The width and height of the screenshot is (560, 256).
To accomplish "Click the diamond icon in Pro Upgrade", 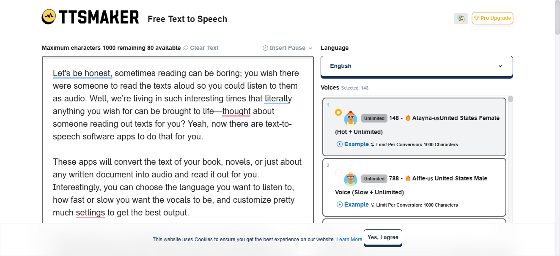I will (476, 19).
